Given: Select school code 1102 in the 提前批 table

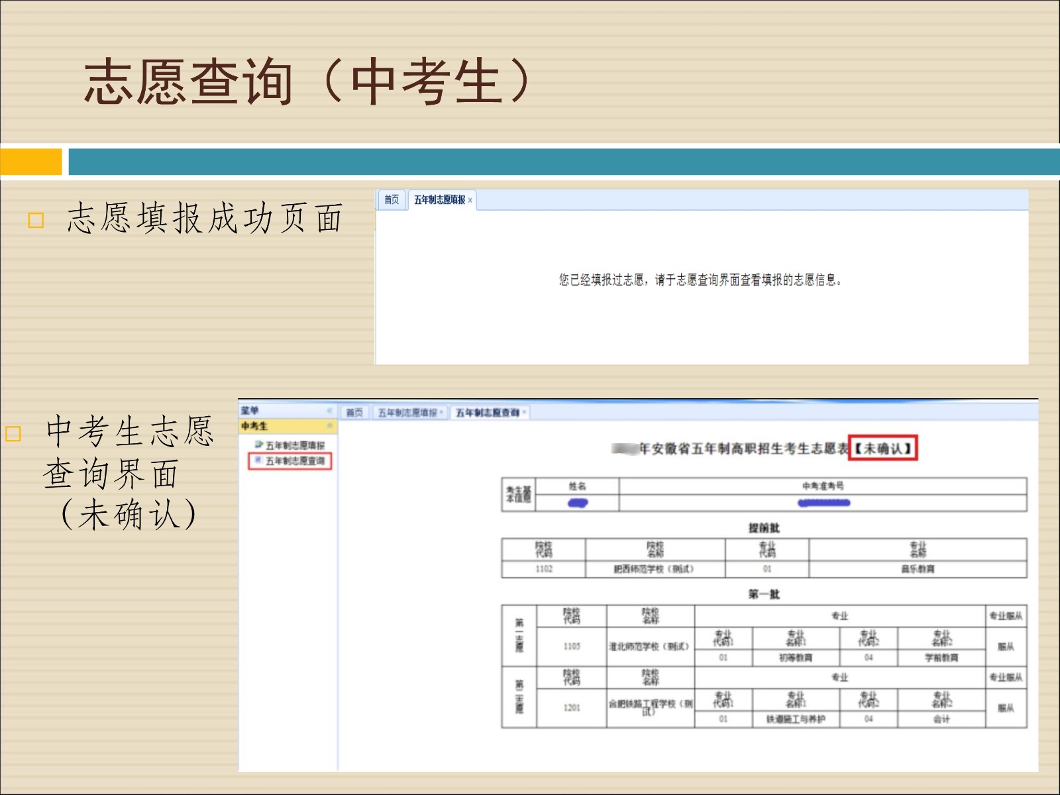Looking at the screenshot, I should click(544, 569).
